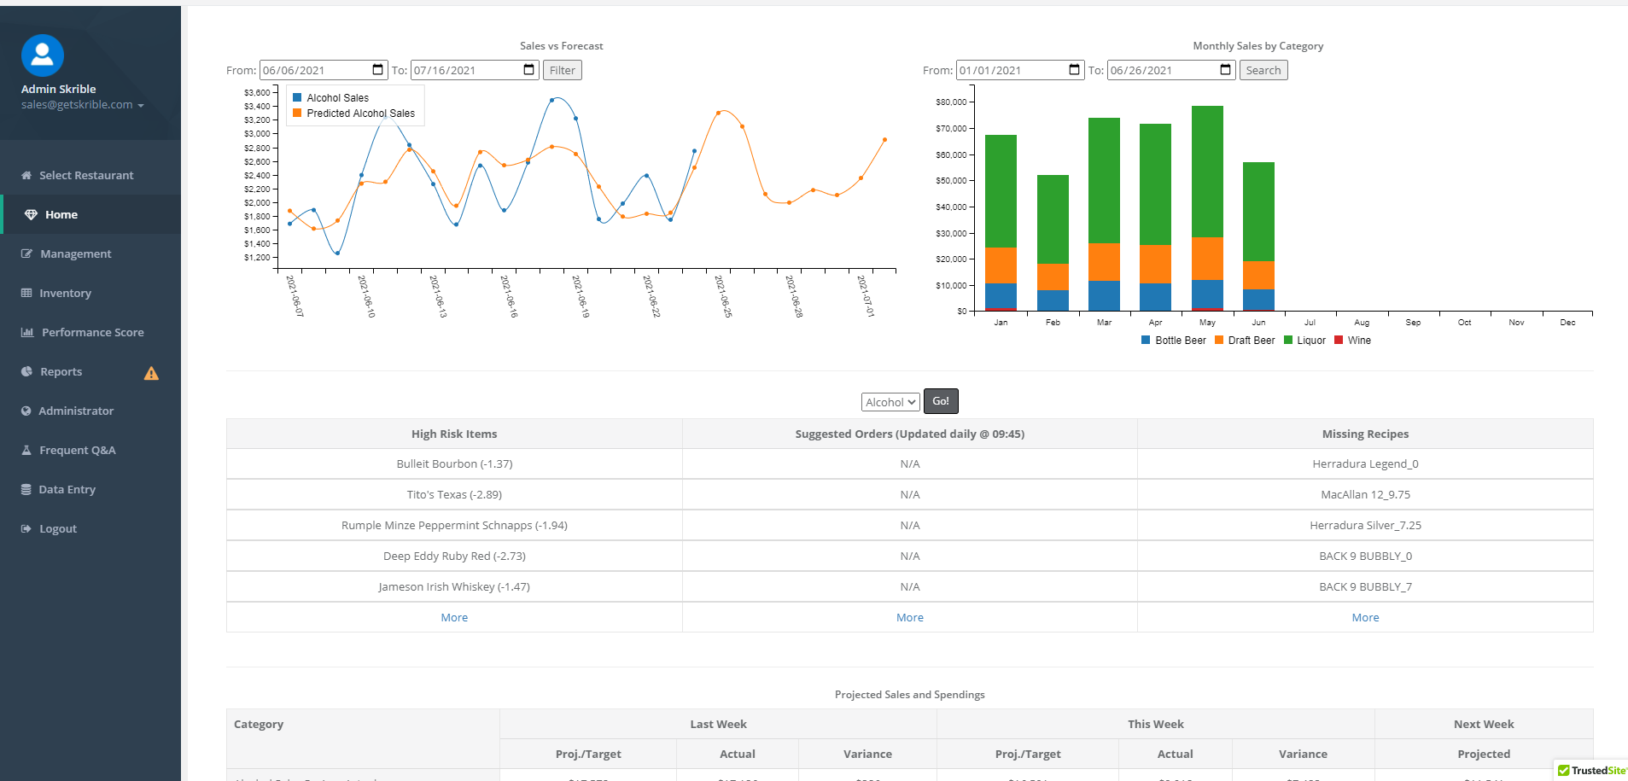Screen dimensions: 1628x781
Task: Click the Monthly Sales To date field
Action: (1171, 70)
